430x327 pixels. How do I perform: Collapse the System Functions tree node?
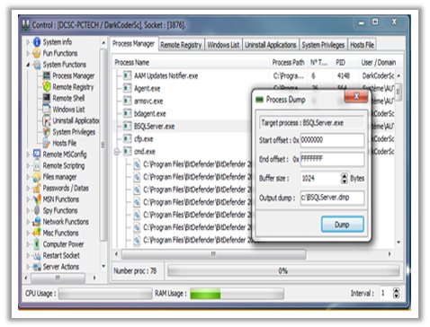(28, 65)
